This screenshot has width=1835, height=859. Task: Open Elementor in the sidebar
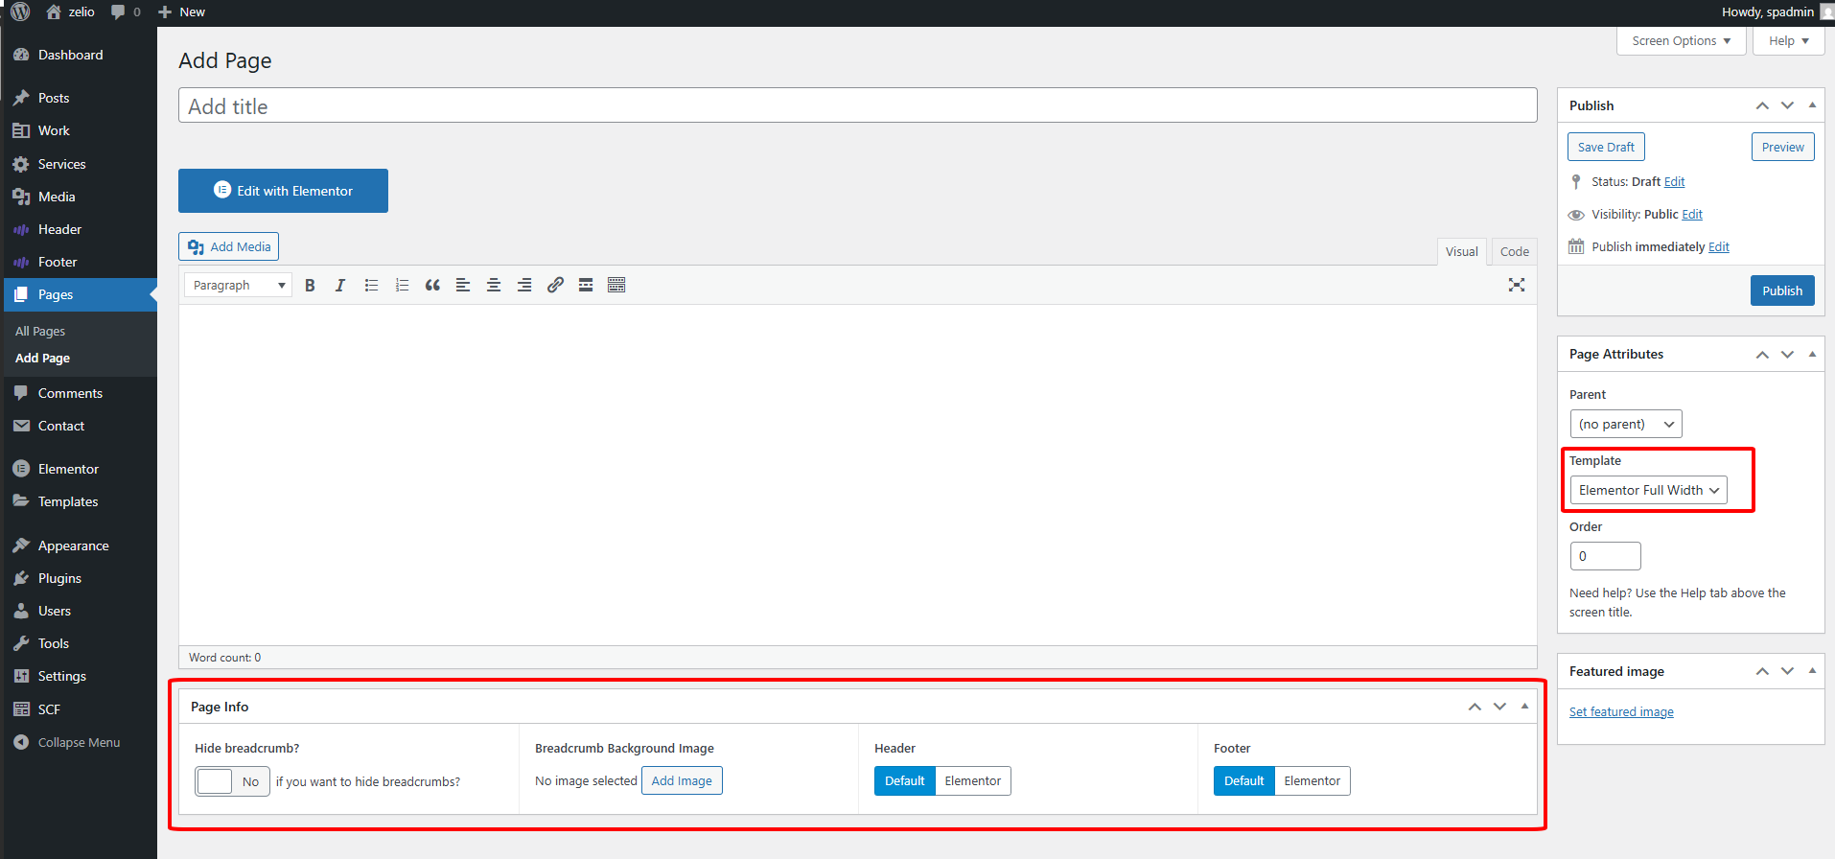click(80, 469)
